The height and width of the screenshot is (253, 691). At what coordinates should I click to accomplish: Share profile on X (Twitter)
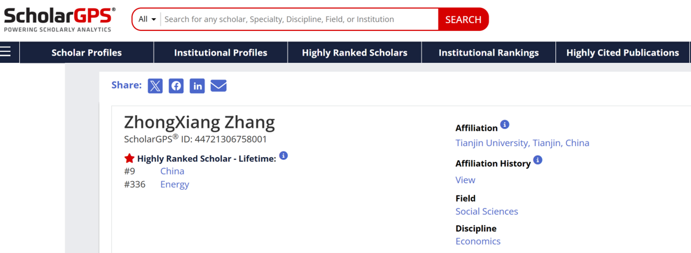click(155, 86)
